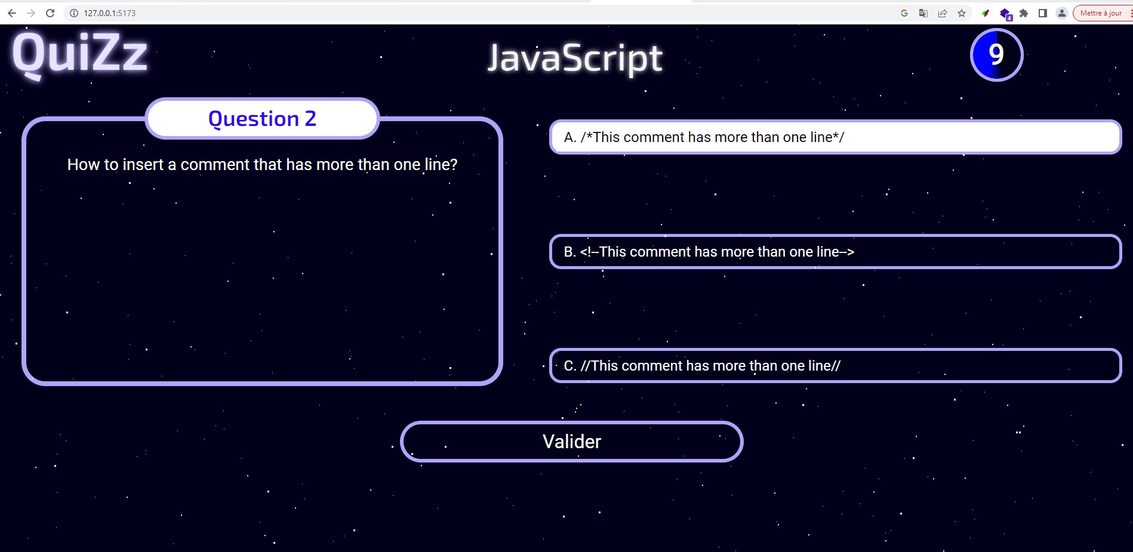Click the back navigation arrow
The image size is (1133, 552).
click(x=12, y=12)
